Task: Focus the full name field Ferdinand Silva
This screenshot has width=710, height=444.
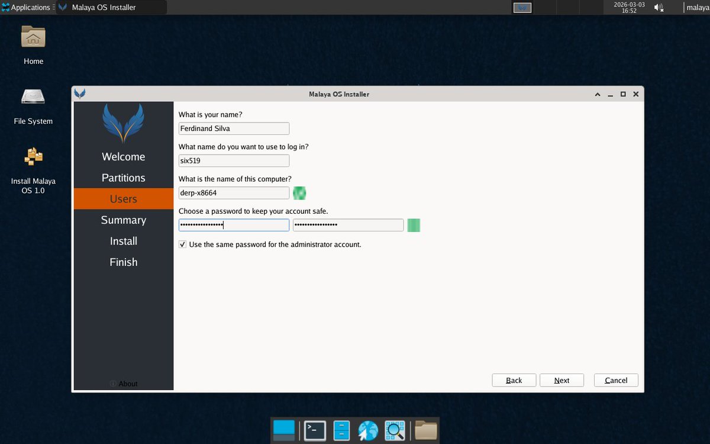Action: click(234, 128)
